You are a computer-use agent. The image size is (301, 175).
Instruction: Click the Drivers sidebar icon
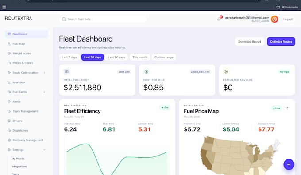tap(9, 121)
